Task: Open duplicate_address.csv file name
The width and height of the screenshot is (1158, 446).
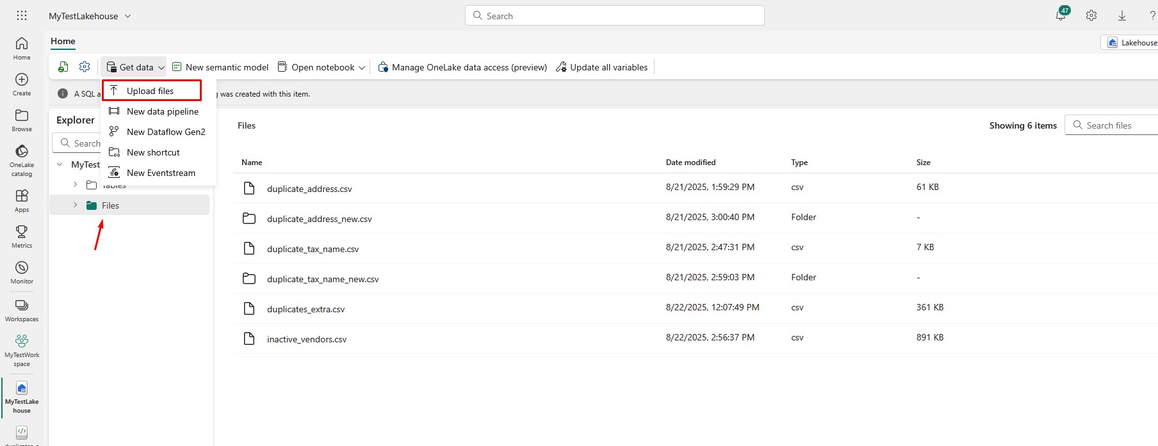Action: pyautogui.click(x=309, y=189)
